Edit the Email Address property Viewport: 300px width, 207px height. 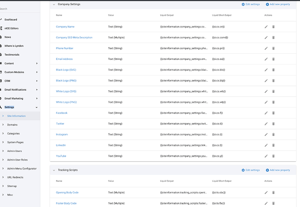[x=266, y=59]
